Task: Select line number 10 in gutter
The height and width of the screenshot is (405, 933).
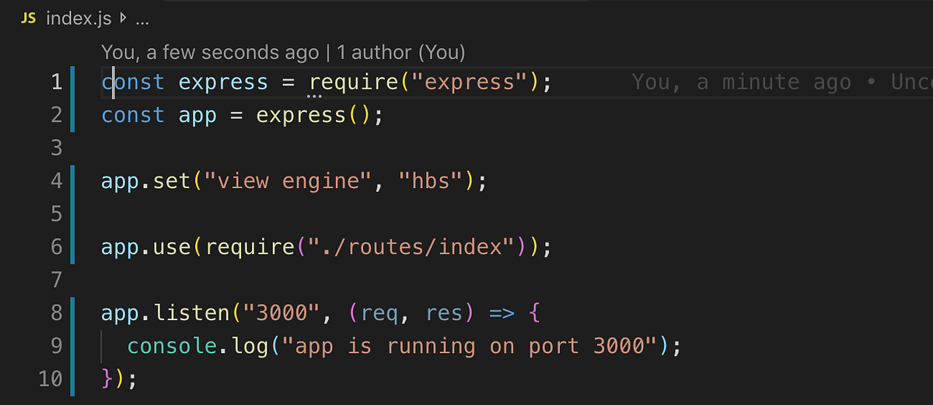Action: (50, 379)
